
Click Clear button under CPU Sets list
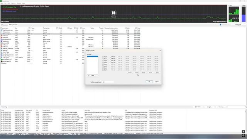93,76
